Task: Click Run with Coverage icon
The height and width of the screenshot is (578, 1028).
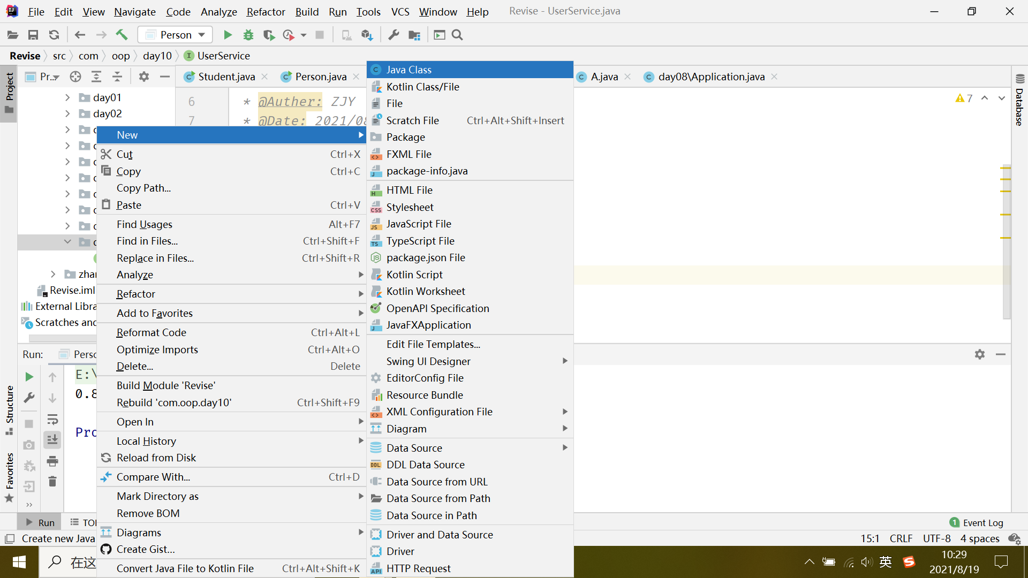Action: 269,35
